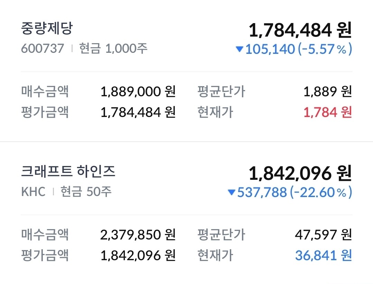
Task: Click the blue down-triangle beside 105,140
Action: [239, 49]
